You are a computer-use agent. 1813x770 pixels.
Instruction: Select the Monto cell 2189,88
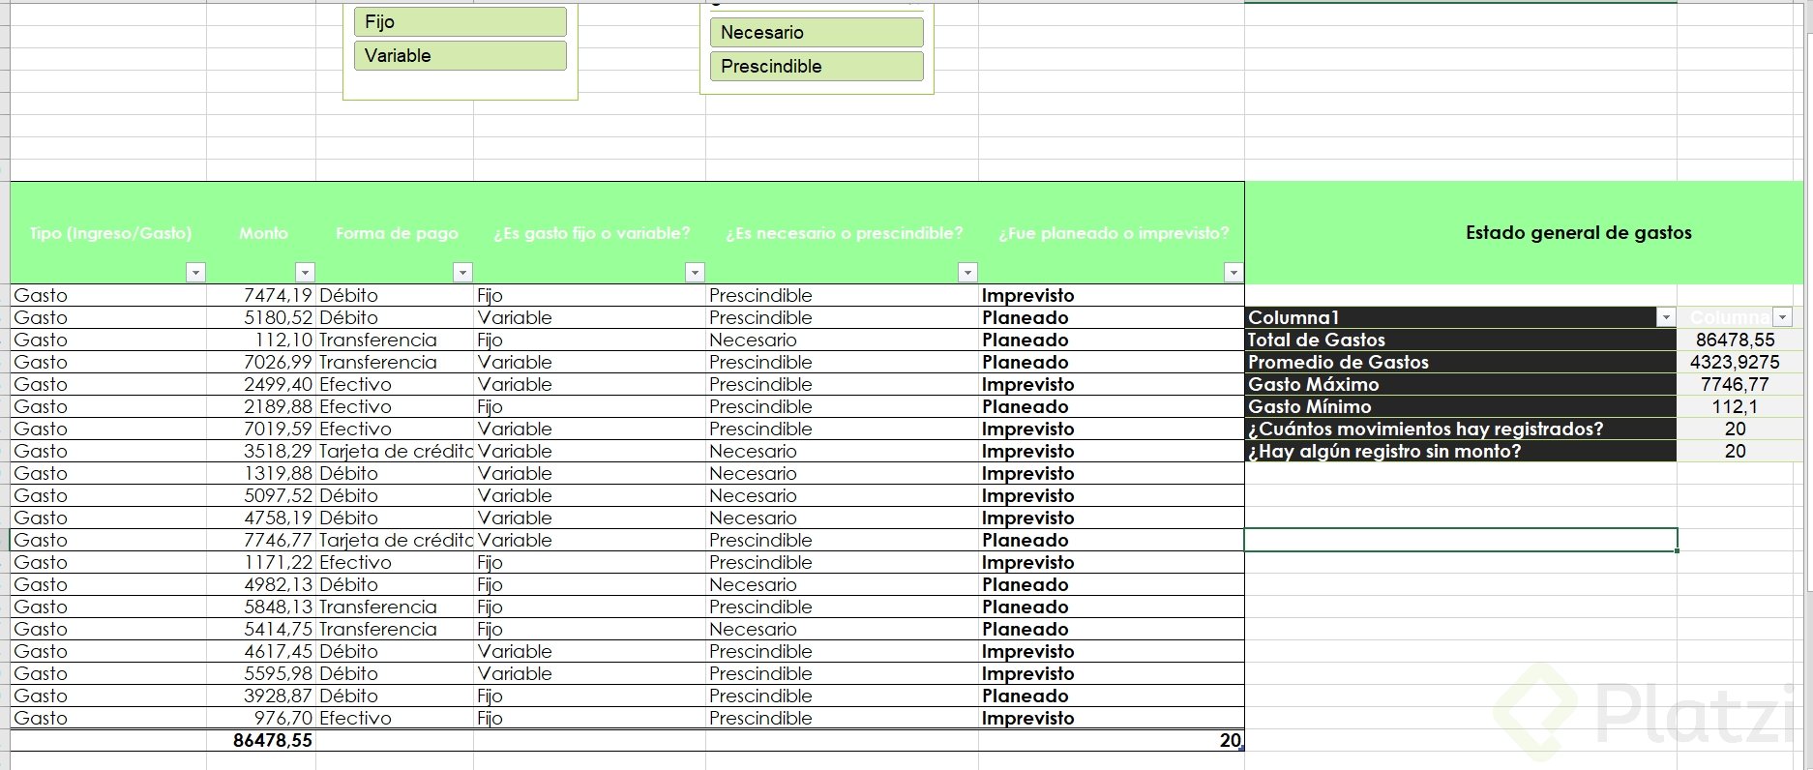(x=261, y=406)
